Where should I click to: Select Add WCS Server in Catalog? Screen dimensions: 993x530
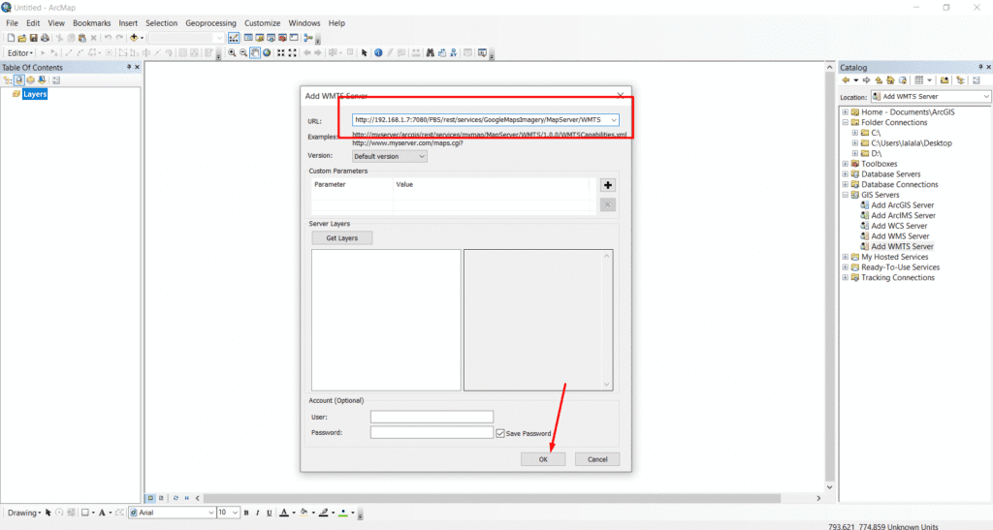coord(899,226)
